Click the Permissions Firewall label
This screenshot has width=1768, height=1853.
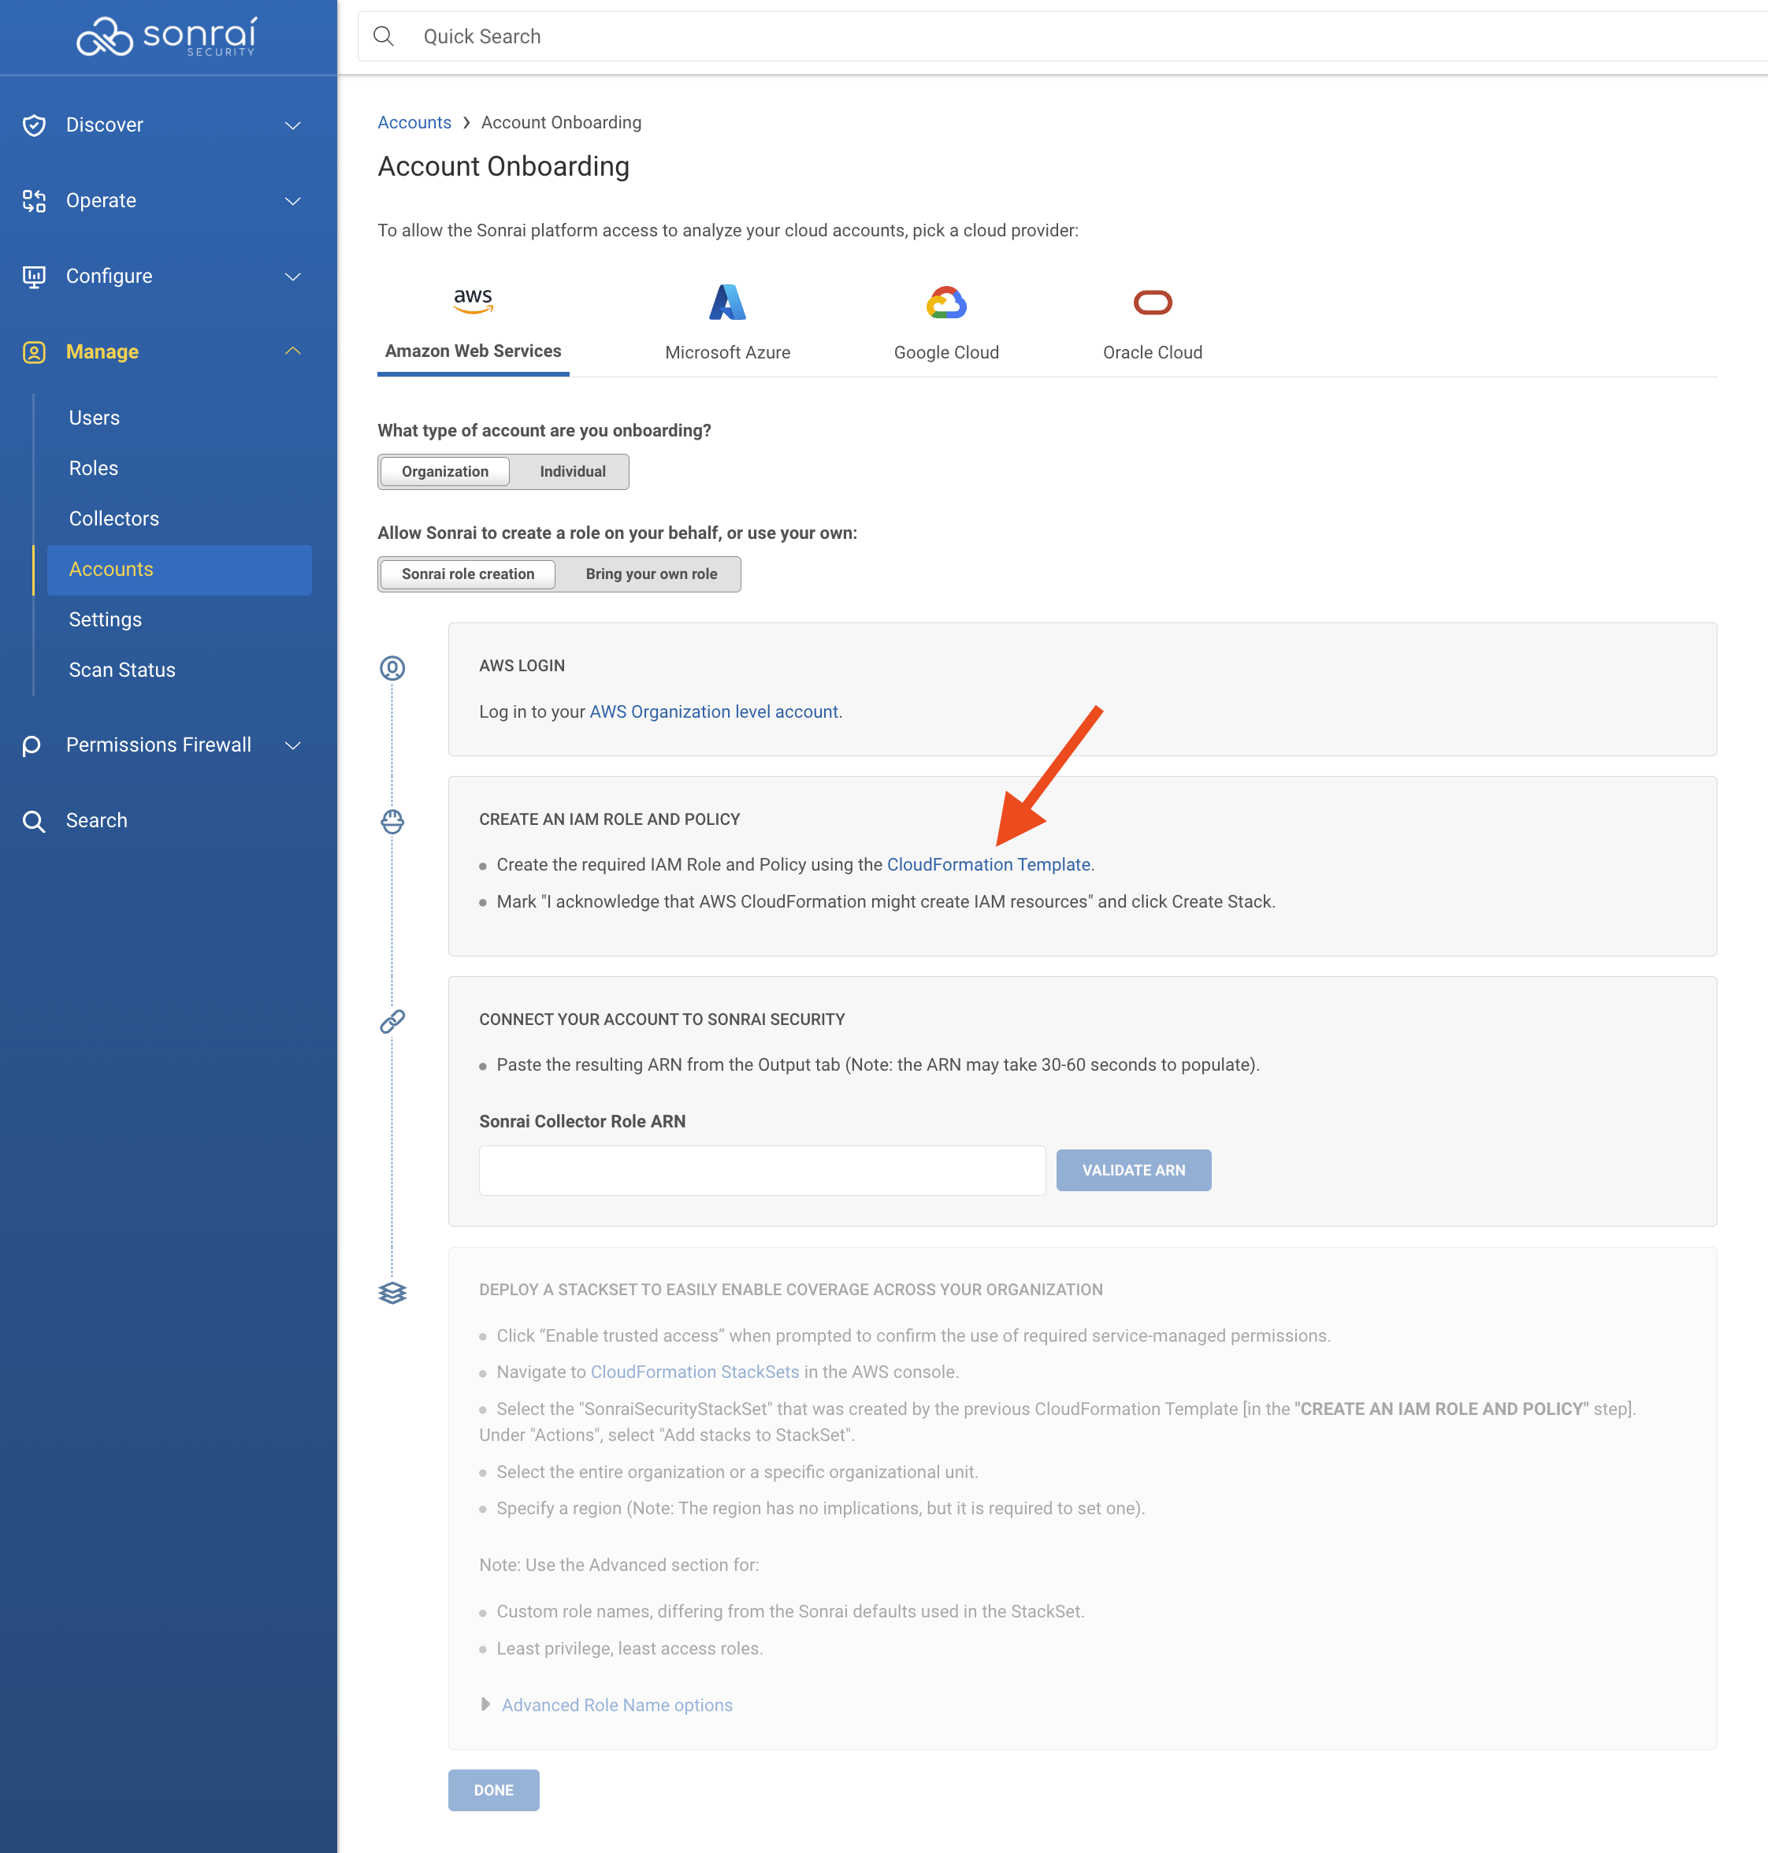click(x=158, y=745)
